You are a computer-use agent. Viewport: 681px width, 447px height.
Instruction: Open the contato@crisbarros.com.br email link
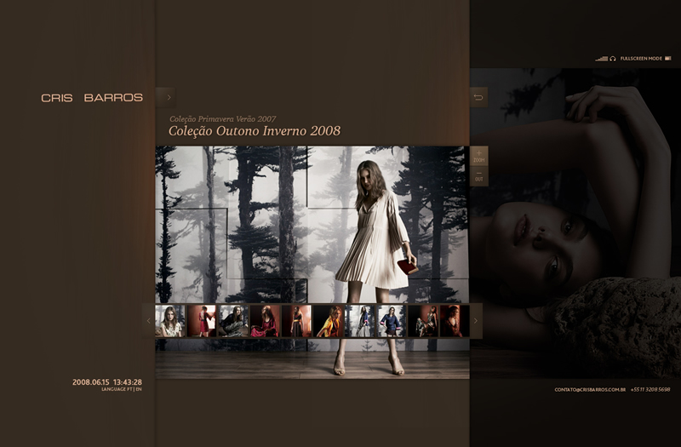pos(590,390)
